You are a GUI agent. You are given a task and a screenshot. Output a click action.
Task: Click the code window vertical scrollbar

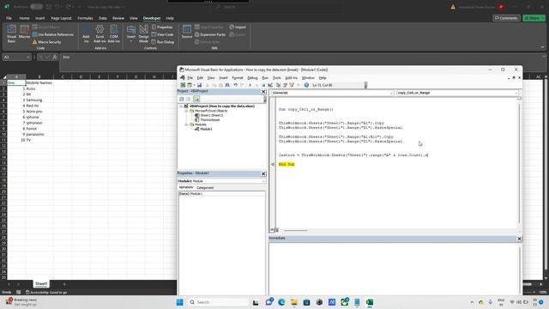pyautogui.click(x=519, y=163)
